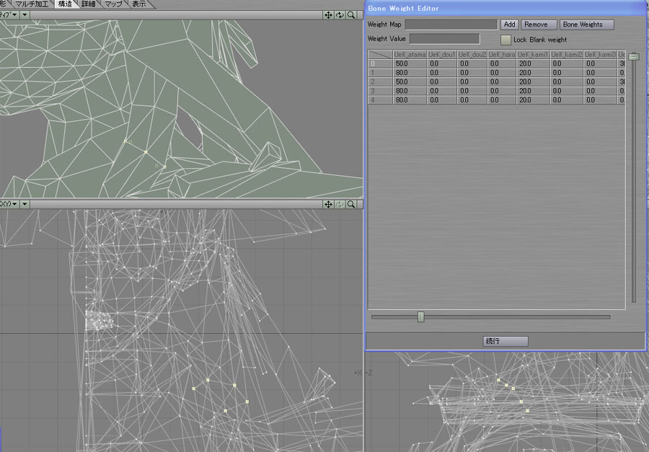Click the top viewport pan (move) icon
The height and width of the screenshot is (452, 649).
pyautogui.click(x=328, y=14)
